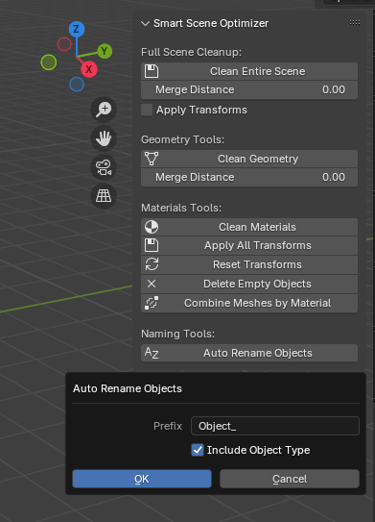Click the zoom magnifier viewport icon
The height and width of the screenshot is (522, 375).
pyautogui.click(x=104, y=110)
